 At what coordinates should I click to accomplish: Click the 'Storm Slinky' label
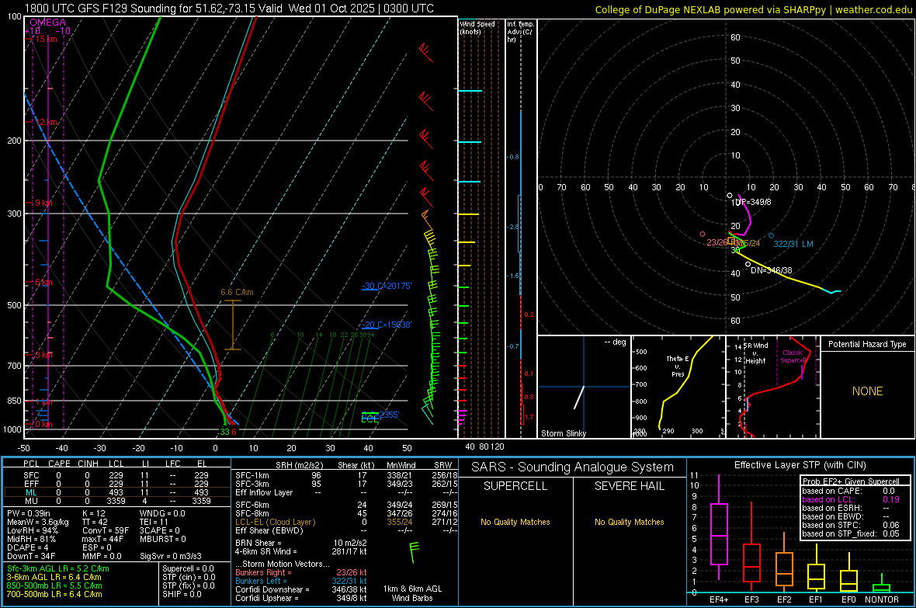coord(563,433)
